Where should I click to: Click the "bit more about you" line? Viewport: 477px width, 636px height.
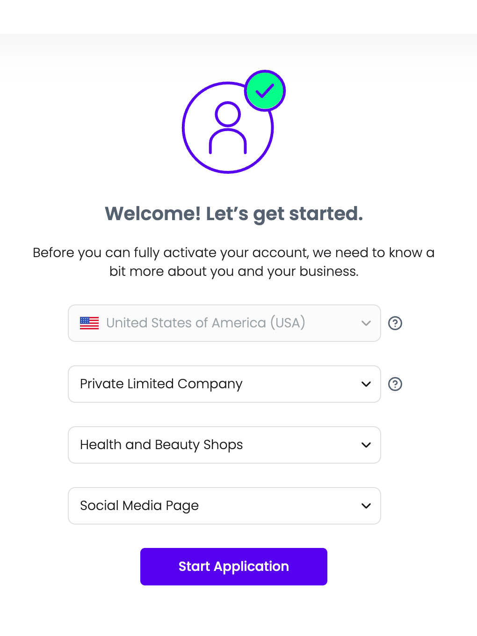233,272
